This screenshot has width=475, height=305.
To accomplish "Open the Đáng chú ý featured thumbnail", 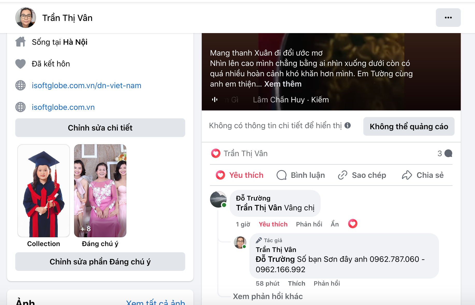I will tap(100, 191).
